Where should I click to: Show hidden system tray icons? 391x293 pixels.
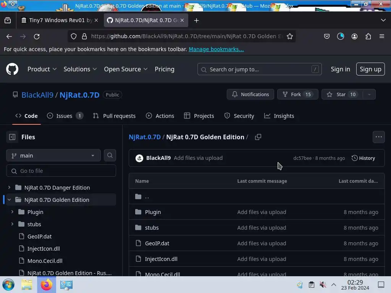point(334,285)
